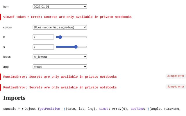Image resolution: width=186 pixels, height=116 pixels.
Task: Click the first RuntimeError message text
Action: (60, 77)
